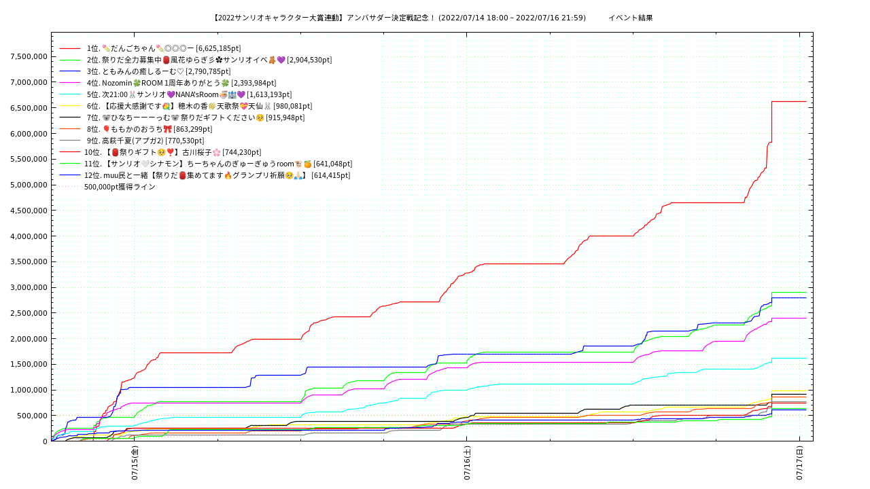
Task: Click the 6,500,000 y-axis label
Action: pos(29,108)
